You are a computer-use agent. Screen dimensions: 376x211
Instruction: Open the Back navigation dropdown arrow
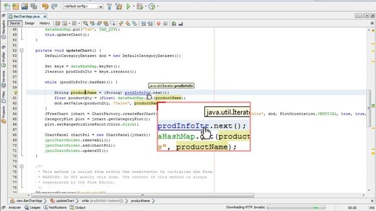click(x=69, y=23)
